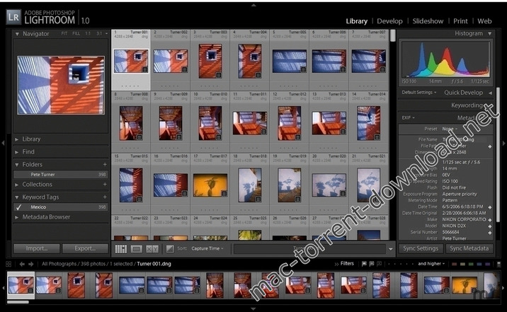Switch to the Slideshow module
The height and width of the screenshot is (312, 507).
point(428,21)
